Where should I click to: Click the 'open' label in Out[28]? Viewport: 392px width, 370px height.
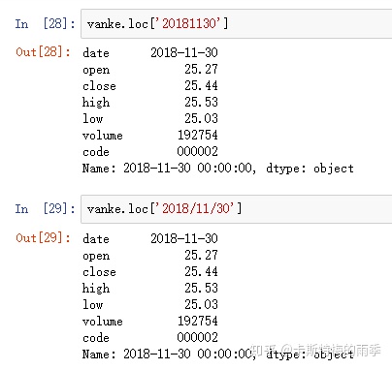click(96, 70)
